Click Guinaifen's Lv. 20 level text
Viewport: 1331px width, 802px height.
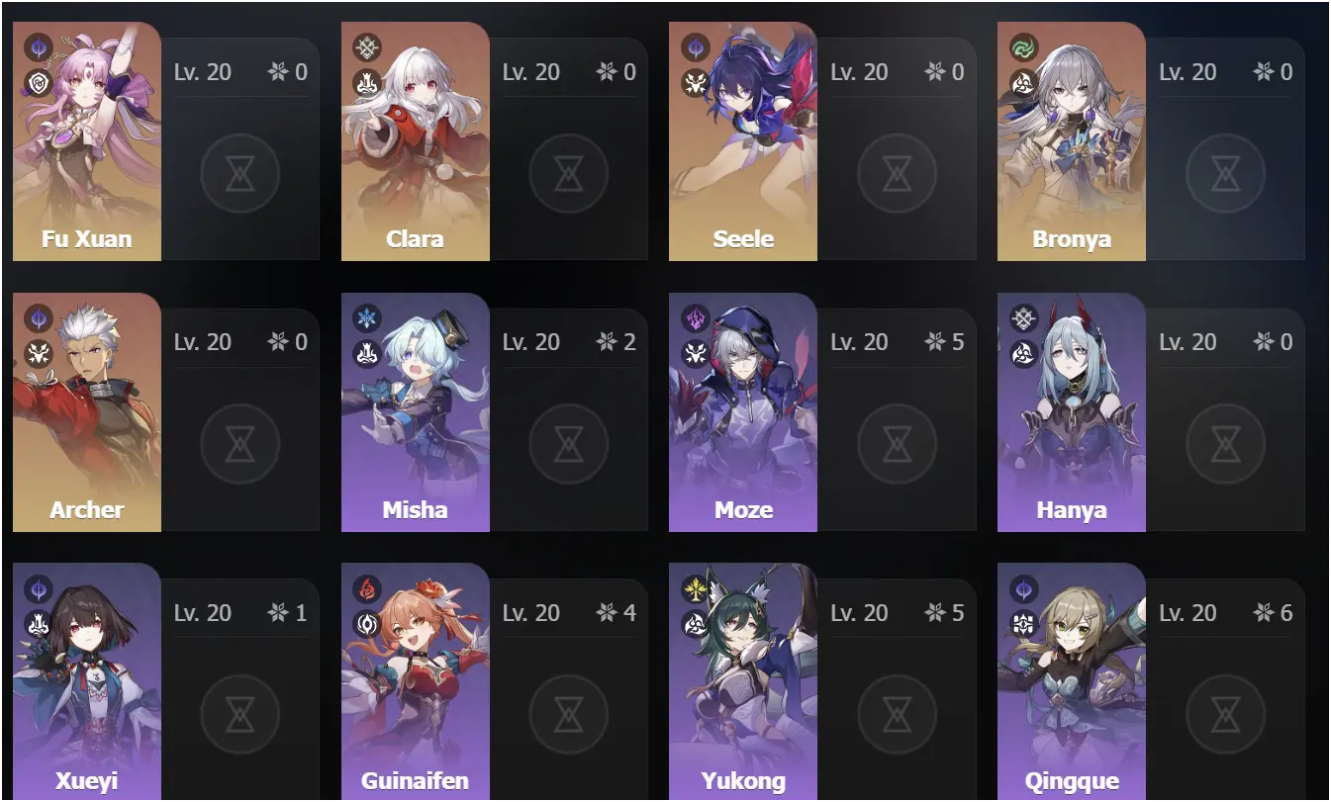(x=531, y=613)
